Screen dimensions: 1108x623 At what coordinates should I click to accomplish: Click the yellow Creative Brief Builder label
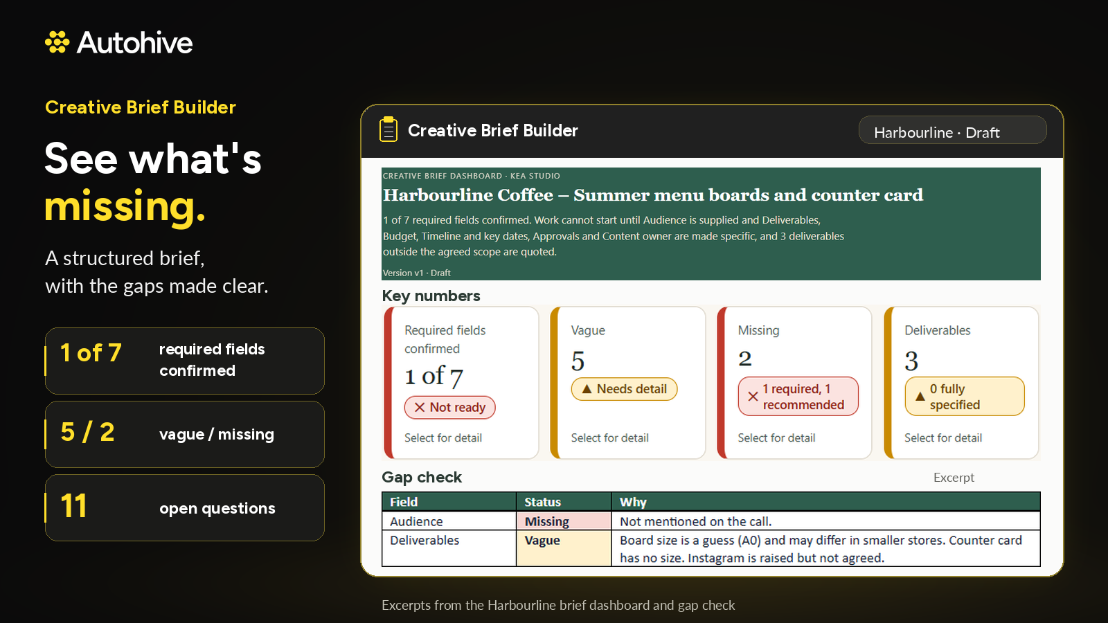[141, 107]
